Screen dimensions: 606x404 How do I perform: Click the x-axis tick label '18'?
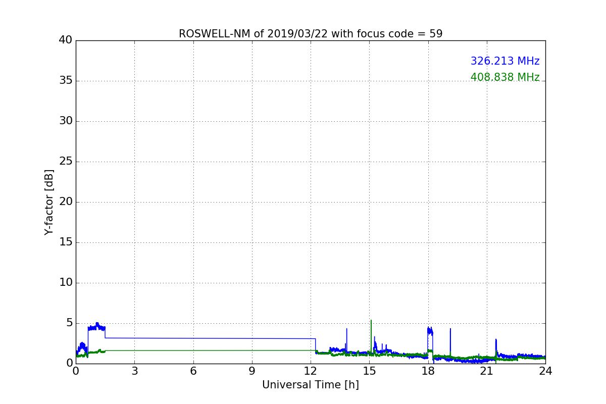(x=428, y=371)
